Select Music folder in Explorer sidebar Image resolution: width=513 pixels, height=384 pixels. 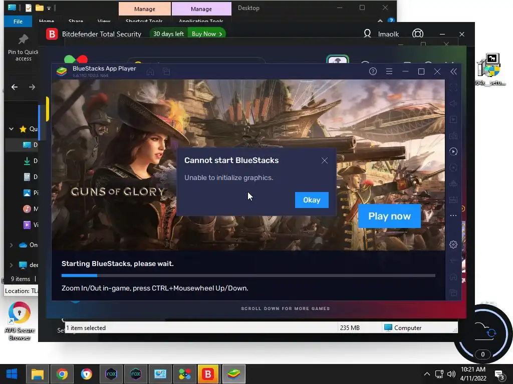(x=30, y=208)
